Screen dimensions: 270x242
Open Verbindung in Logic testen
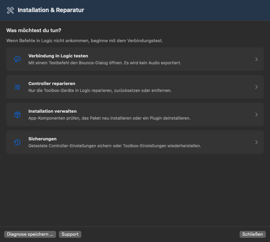tap(135, 59)
